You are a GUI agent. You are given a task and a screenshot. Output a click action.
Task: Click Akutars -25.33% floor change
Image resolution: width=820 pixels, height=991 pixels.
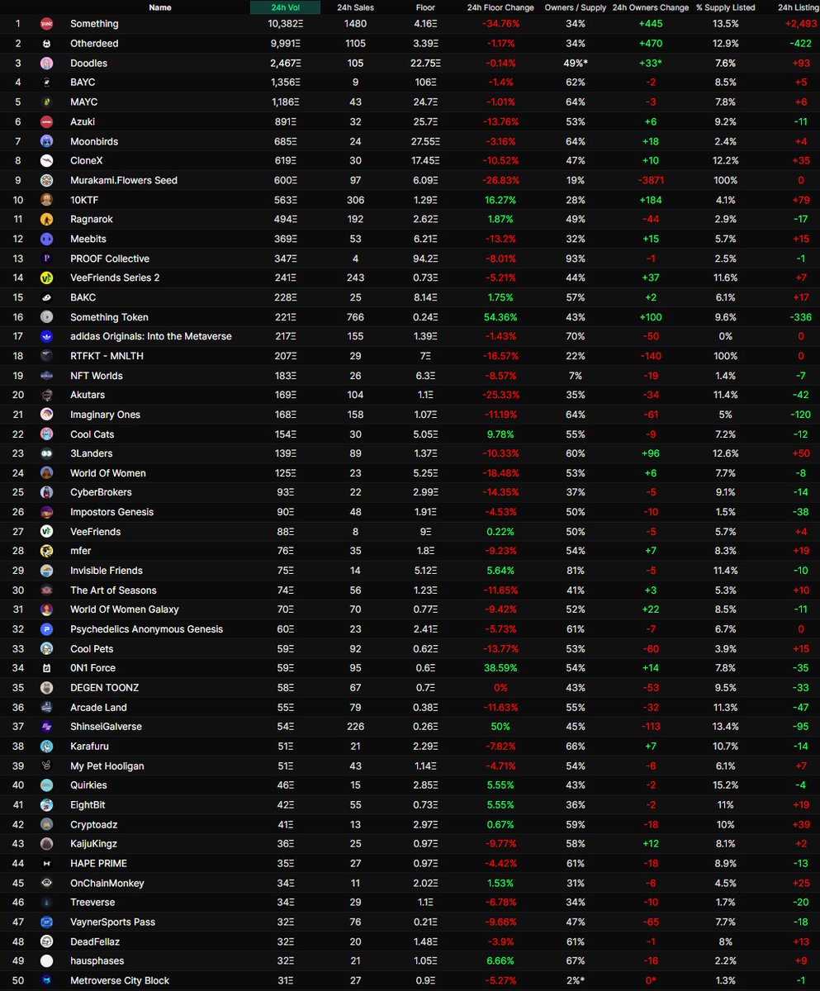tap(500, 395)
